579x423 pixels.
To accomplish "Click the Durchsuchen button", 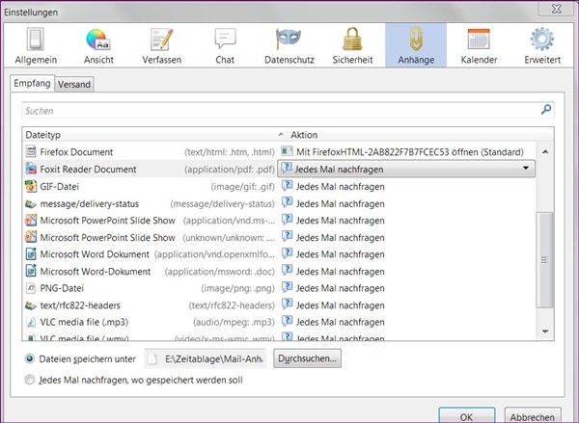I will click(x=307, y=358).
